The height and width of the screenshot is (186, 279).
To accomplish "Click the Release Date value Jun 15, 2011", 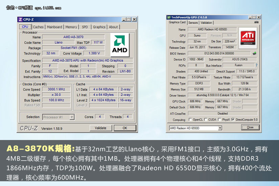I will tap(197, 47).
